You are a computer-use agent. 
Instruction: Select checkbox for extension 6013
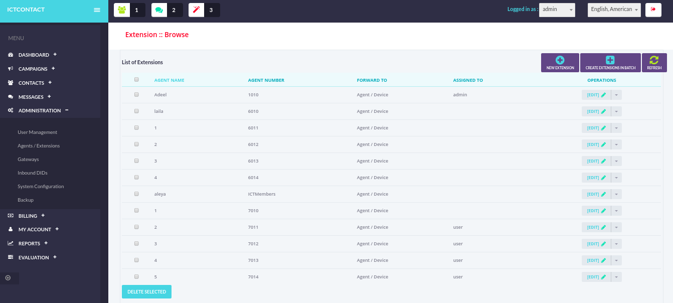(x=136, y=161)
